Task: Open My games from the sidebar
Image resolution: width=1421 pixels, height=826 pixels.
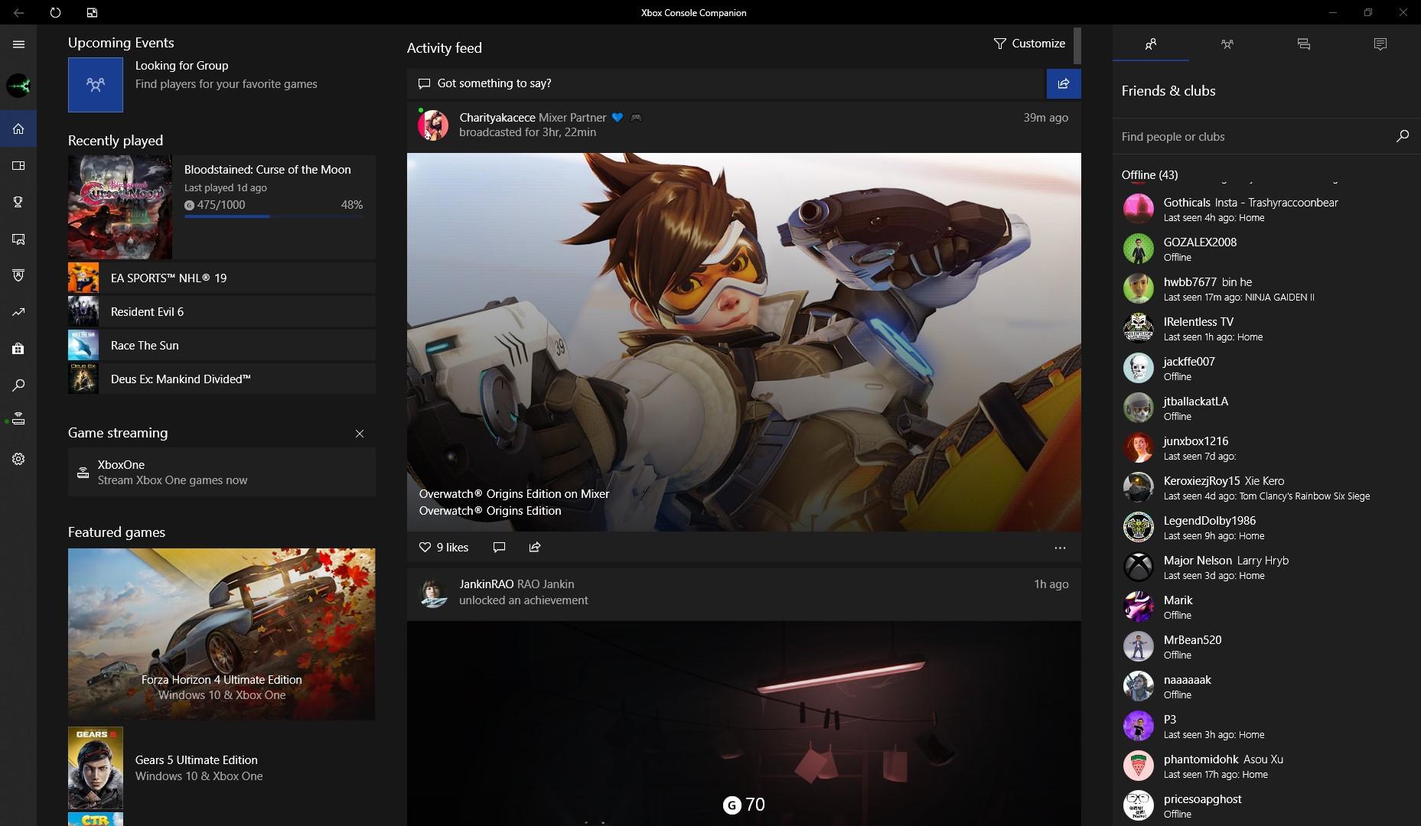Action: pos(18,165)
